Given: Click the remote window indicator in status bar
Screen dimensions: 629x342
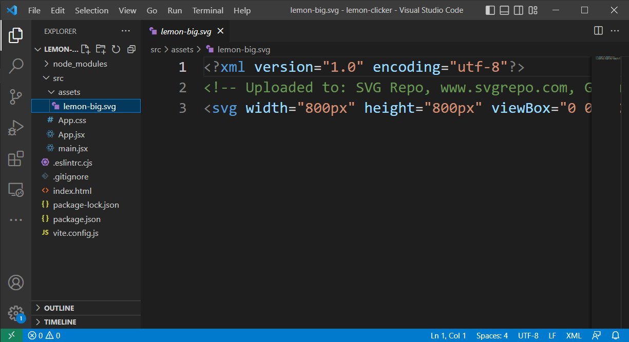Looking at the screenshot, I should (x=11, y=336).
